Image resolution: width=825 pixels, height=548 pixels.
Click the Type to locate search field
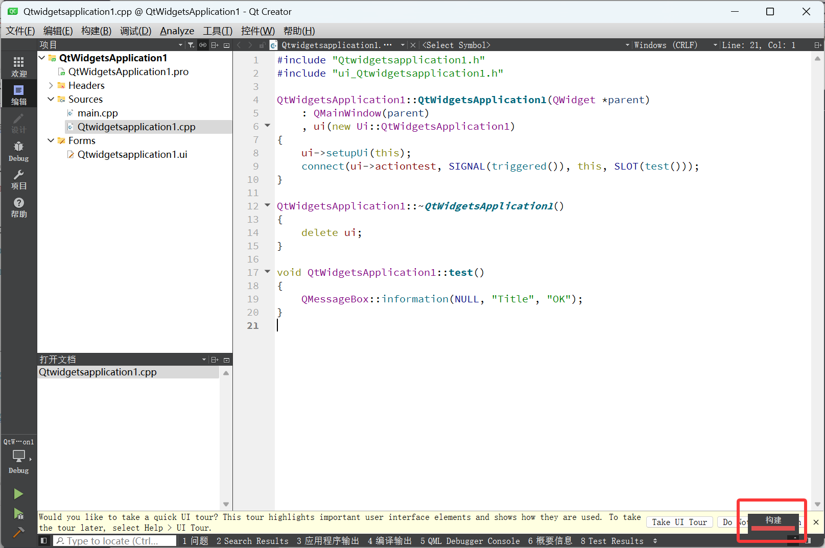115,541
